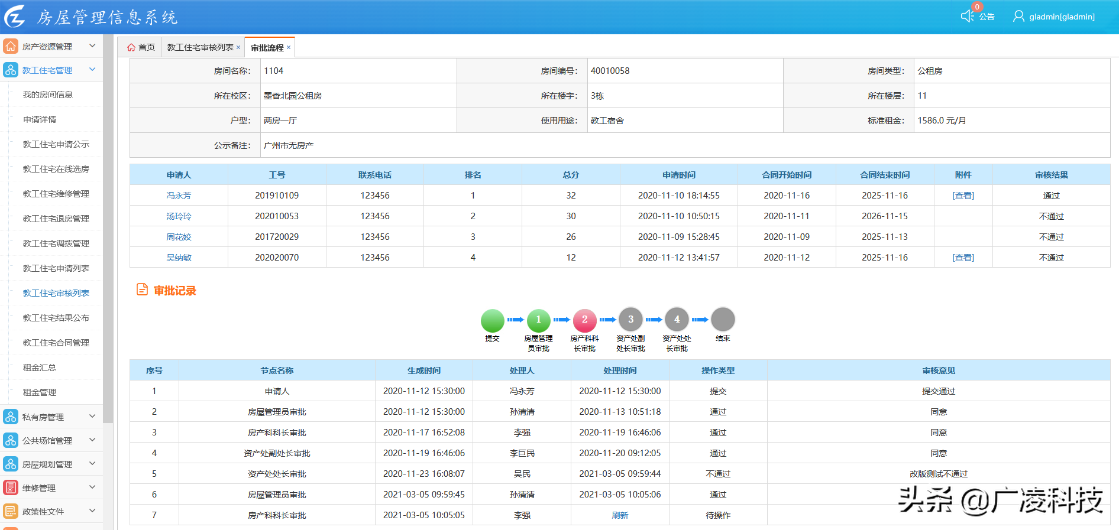Click the 私有房管理 sidebar icon
Screen dimensions: 1119x530
pos(11,417)
